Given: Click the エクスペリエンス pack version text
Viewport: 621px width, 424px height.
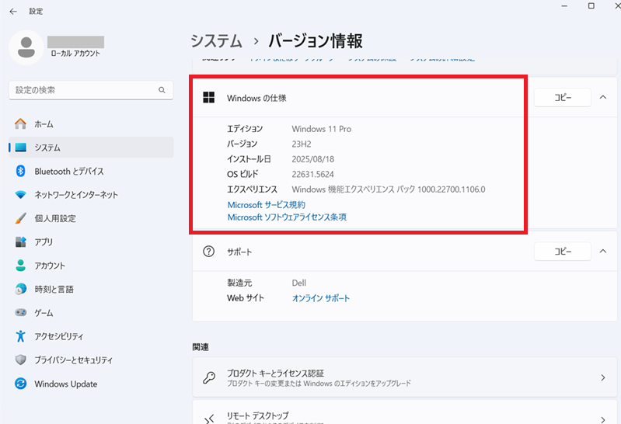Looking at the screenshot, I should 389,189.
